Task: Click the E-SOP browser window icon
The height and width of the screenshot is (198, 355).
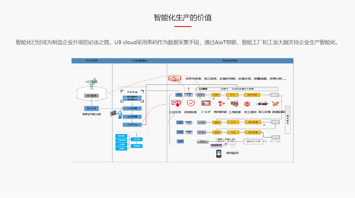Action: (206, 103)
